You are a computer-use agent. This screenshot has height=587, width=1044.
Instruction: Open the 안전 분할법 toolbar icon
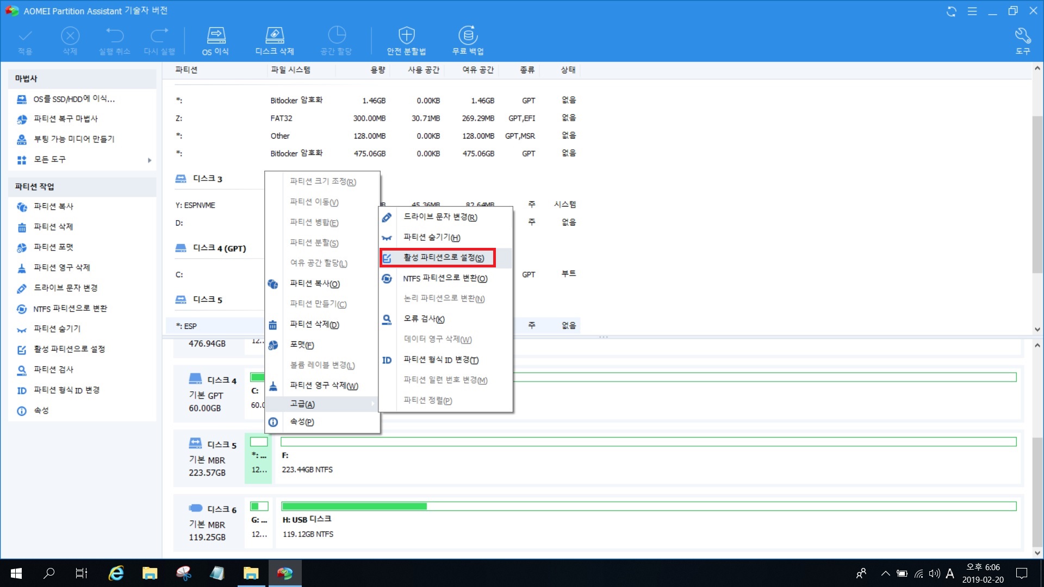coord(406,41)
